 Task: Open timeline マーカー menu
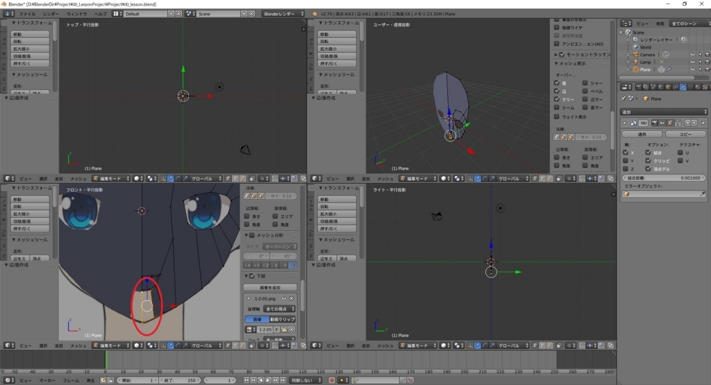point(47,380)
